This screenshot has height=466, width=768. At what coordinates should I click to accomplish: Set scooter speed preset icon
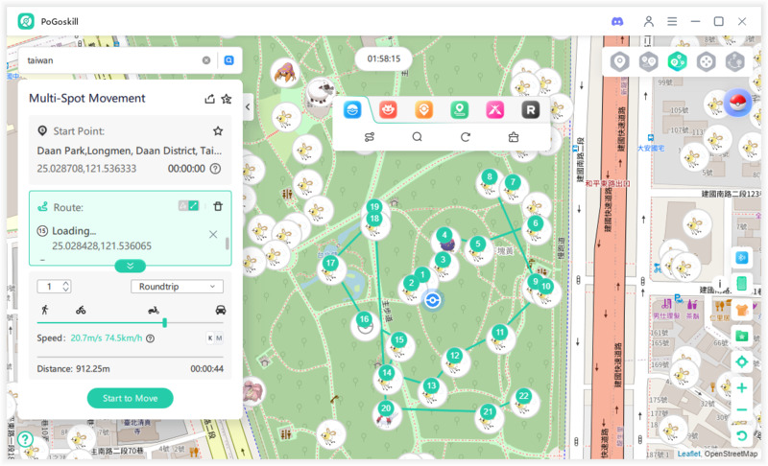pos(154,310)
